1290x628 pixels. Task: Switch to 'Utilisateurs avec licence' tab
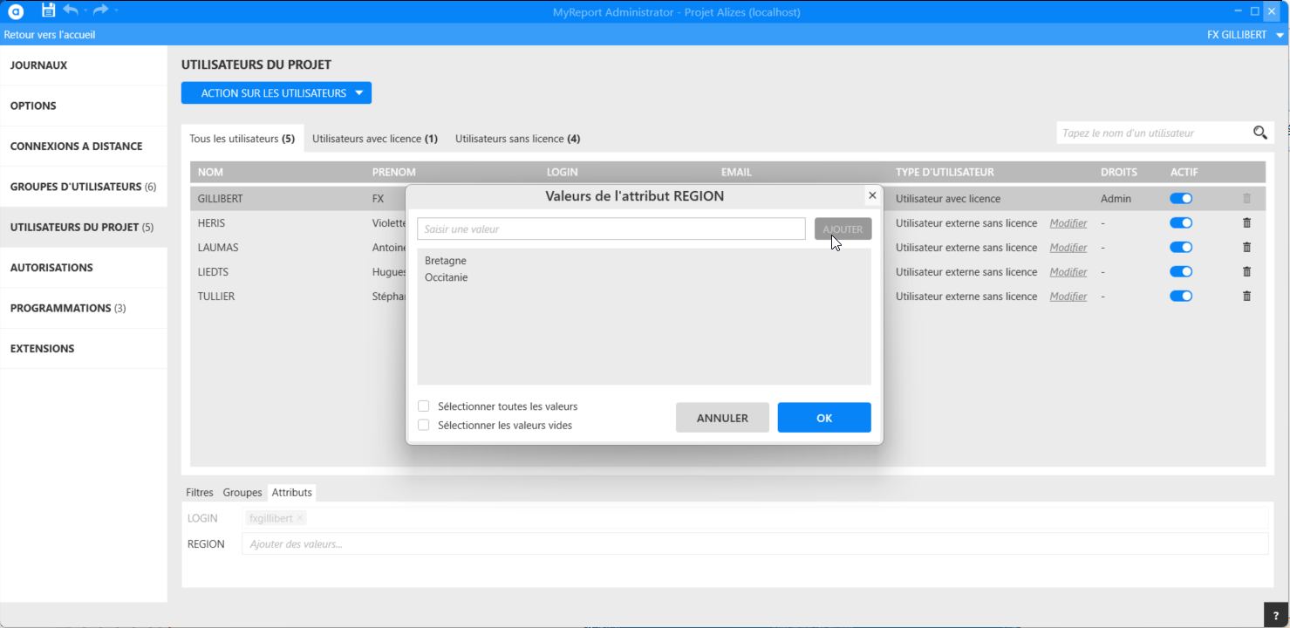[x=374, y=139]
